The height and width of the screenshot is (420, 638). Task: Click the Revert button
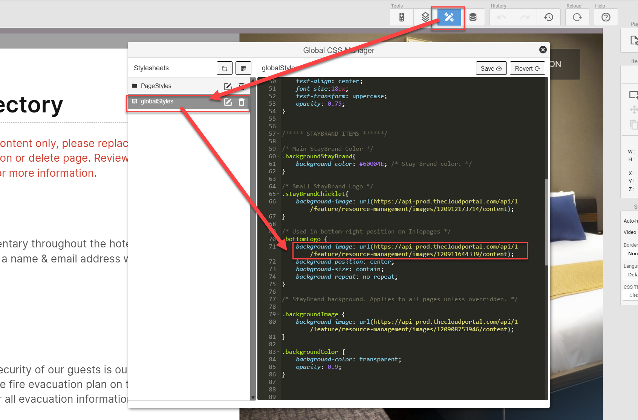pyautogui.click(x=527, y=68)
